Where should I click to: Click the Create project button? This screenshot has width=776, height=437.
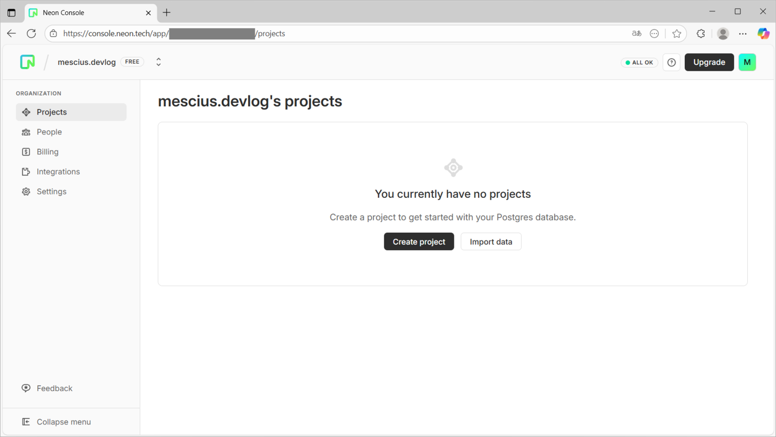419,241
